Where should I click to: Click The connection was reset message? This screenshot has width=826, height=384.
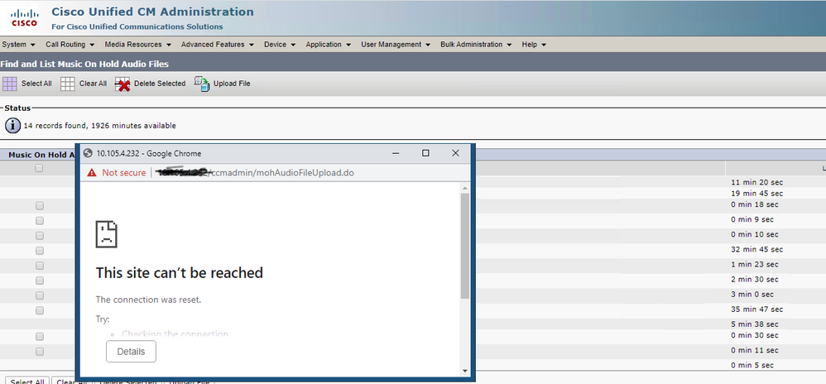[148, 300]
